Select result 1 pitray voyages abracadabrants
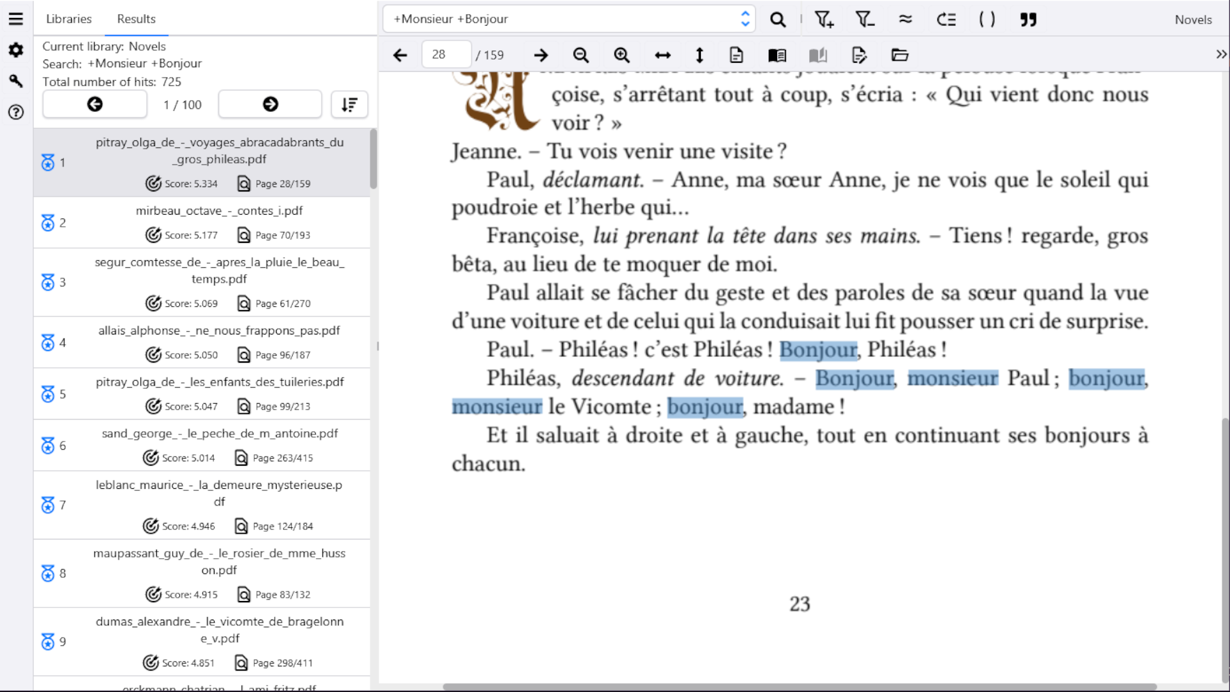1230x692 pixels. point(202,163)
